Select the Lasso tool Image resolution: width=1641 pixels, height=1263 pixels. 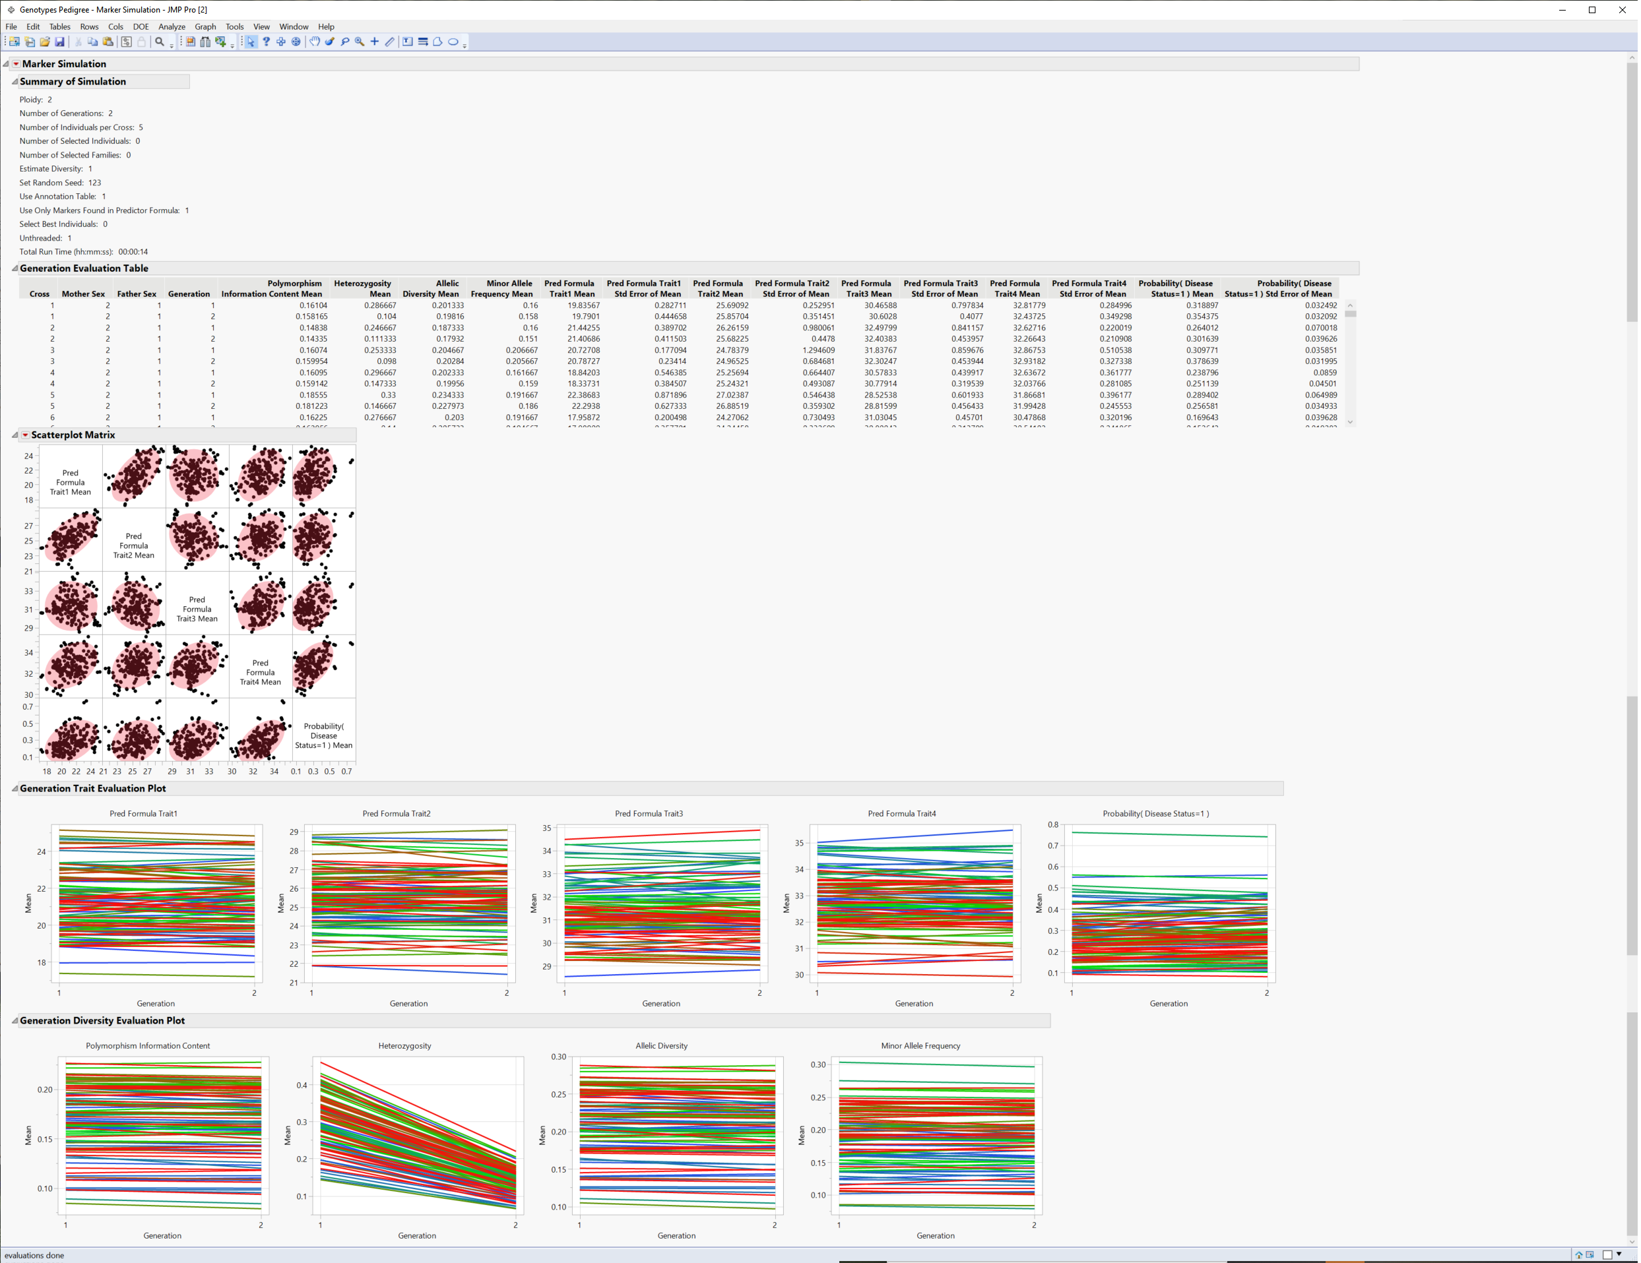(x=344, y=42)
